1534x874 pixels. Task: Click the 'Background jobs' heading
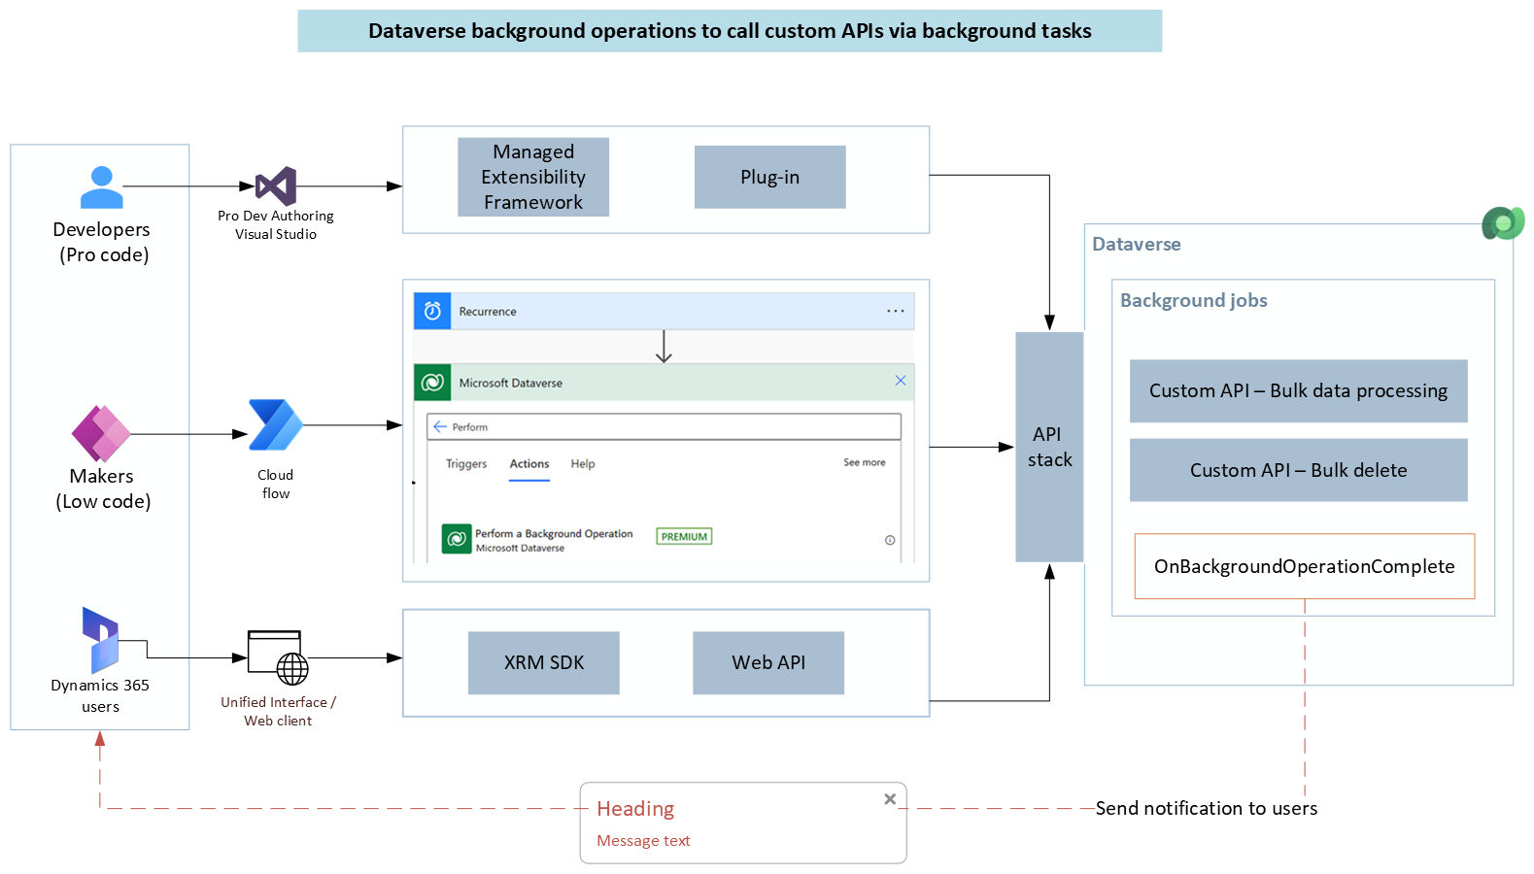click(1194, 301)
